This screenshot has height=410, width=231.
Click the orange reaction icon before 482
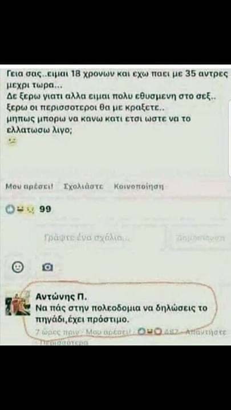click(157, 331)
